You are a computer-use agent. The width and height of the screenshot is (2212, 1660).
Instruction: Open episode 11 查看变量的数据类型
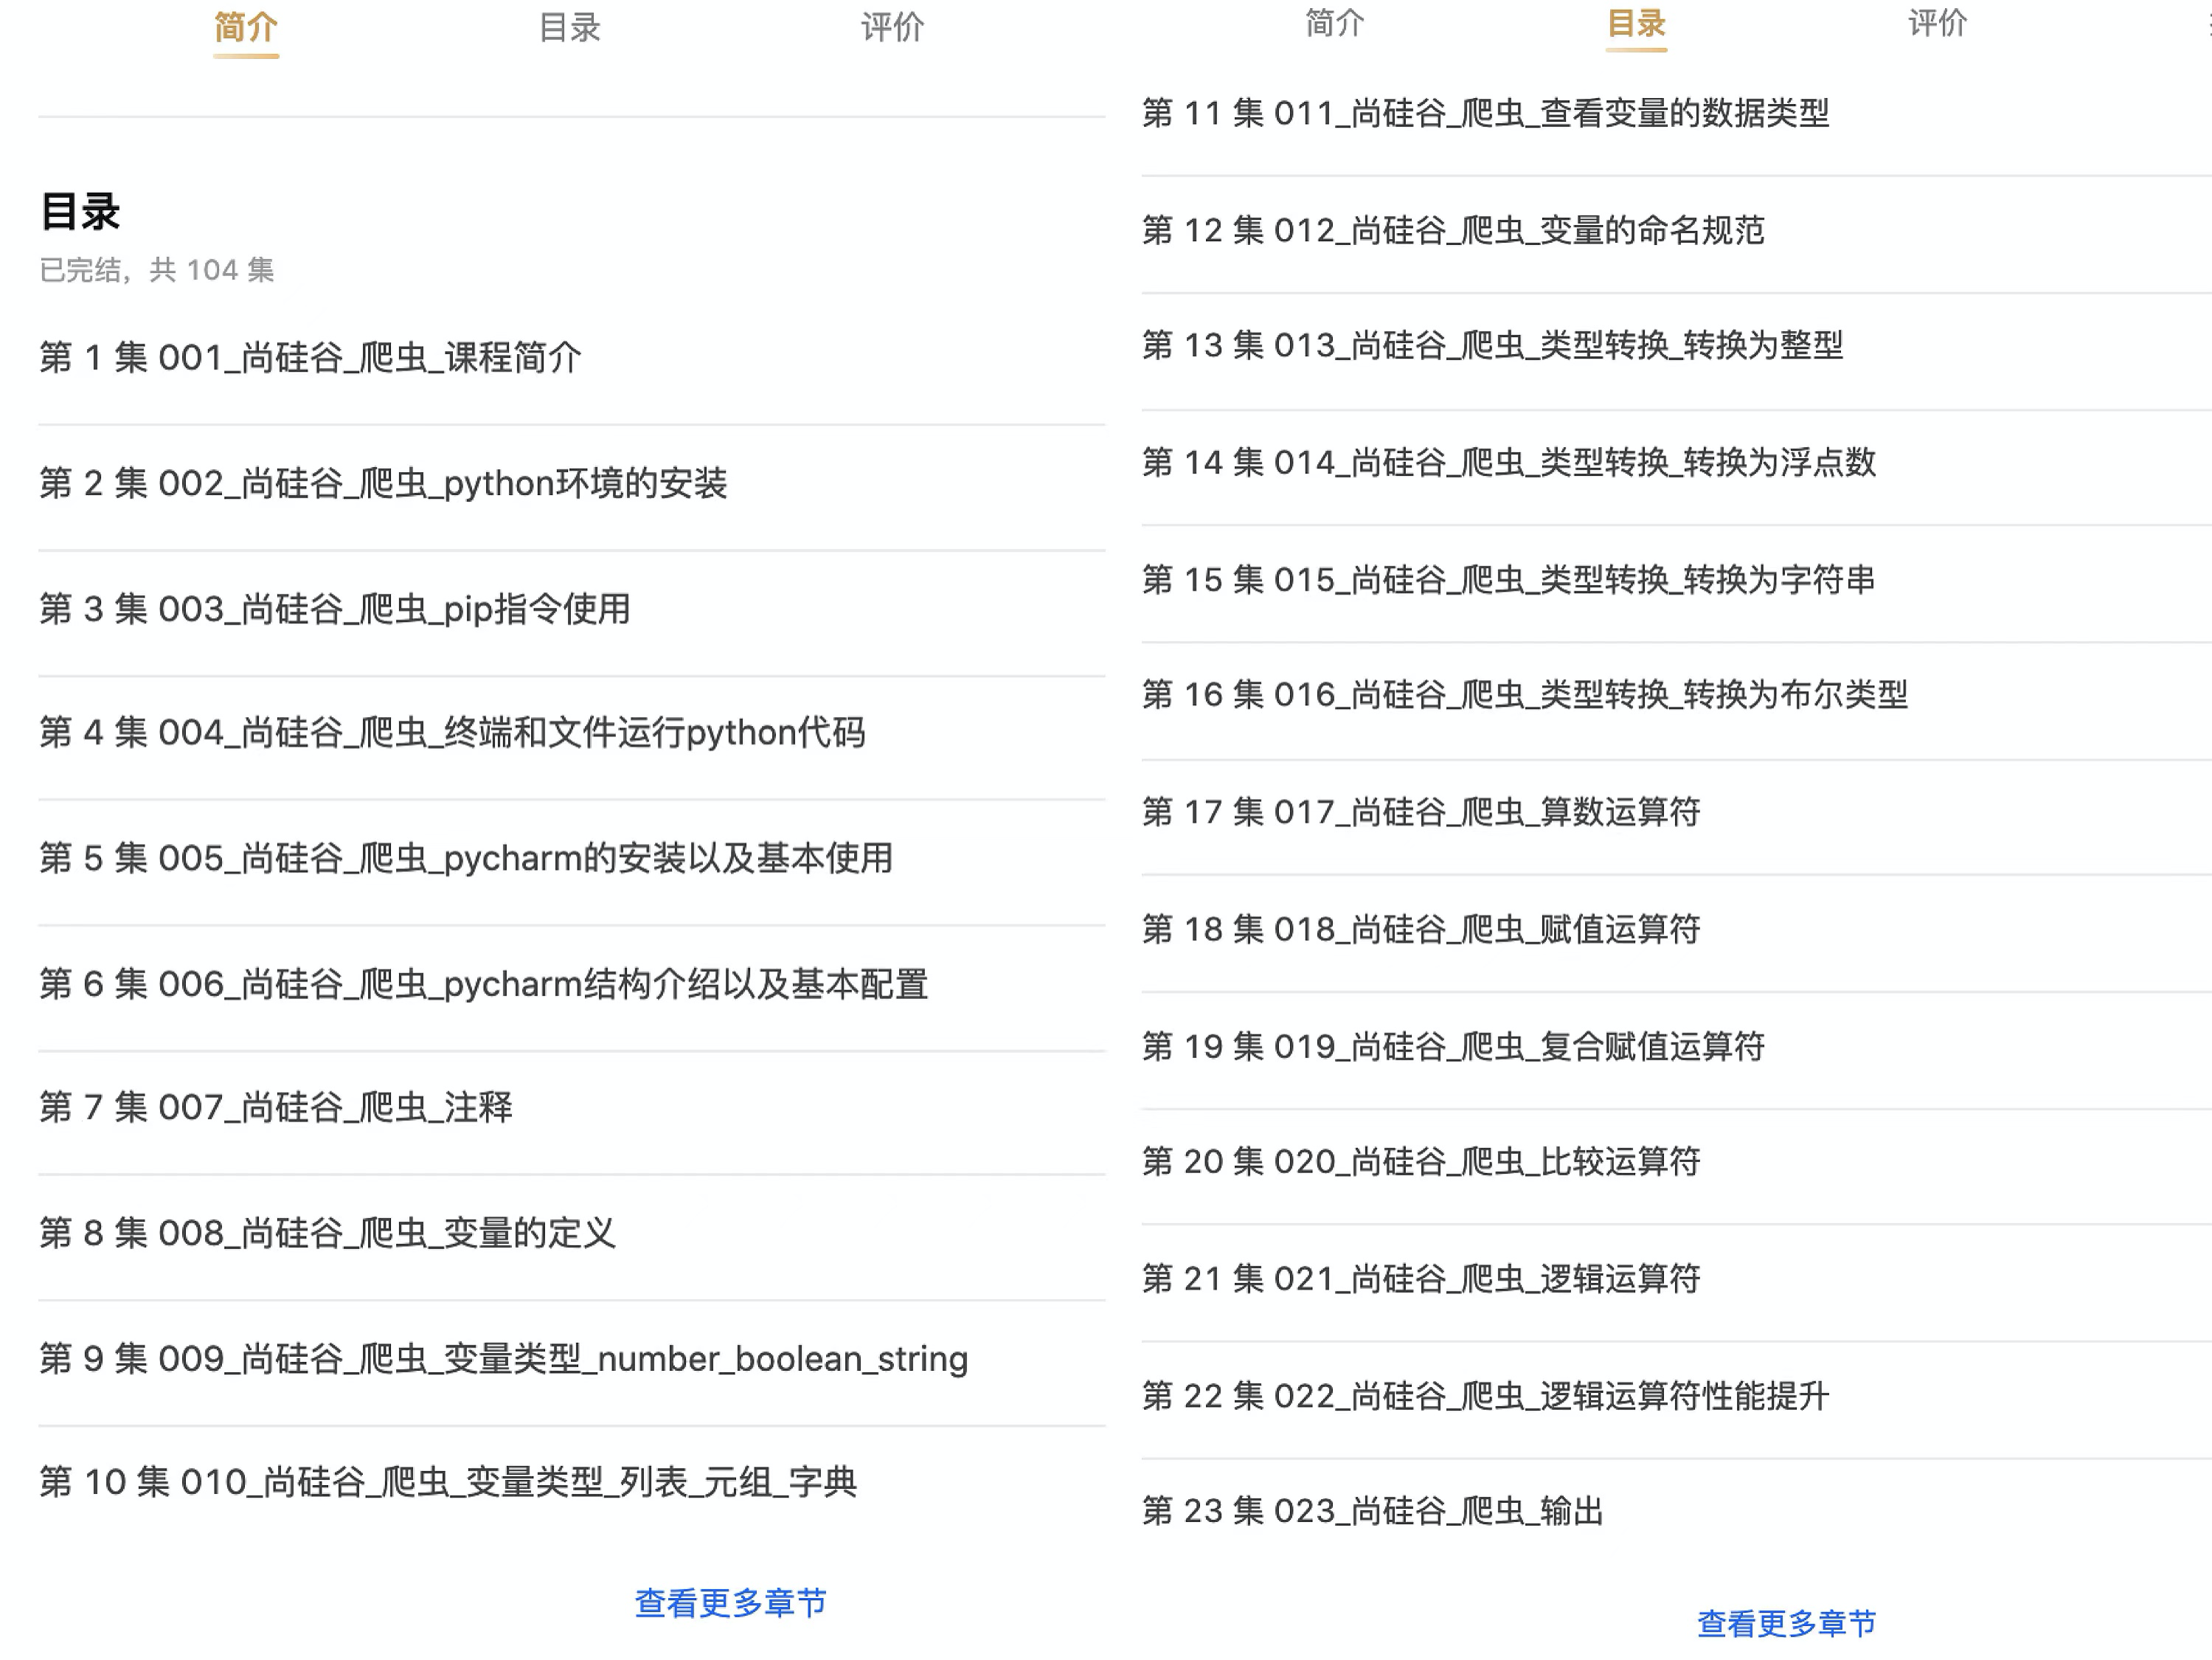(x=1485, y=113)
